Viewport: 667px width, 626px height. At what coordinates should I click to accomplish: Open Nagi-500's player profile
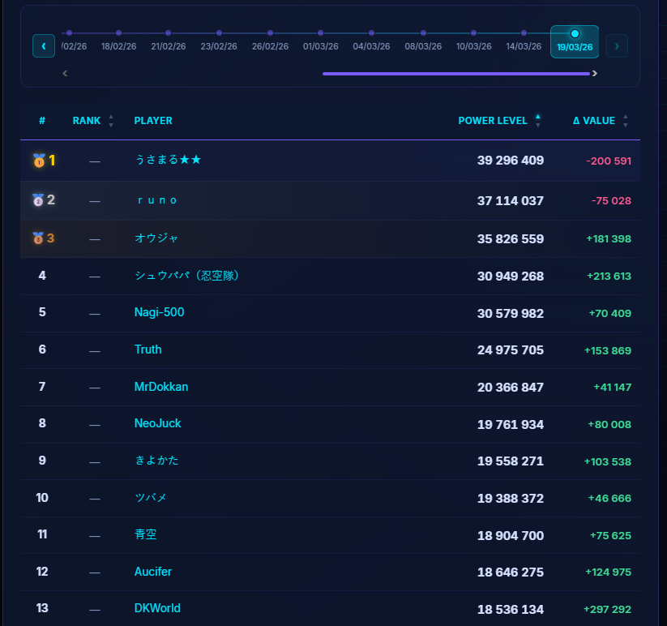pos(159,312)
